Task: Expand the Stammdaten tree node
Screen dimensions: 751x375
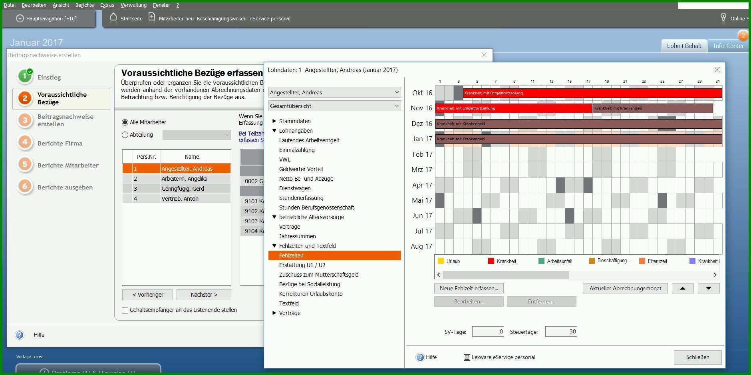Action: 274,121
